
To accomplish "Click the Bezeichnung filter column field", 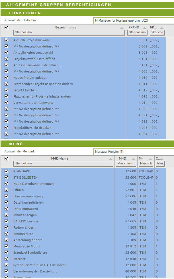I will click(69, 32).
